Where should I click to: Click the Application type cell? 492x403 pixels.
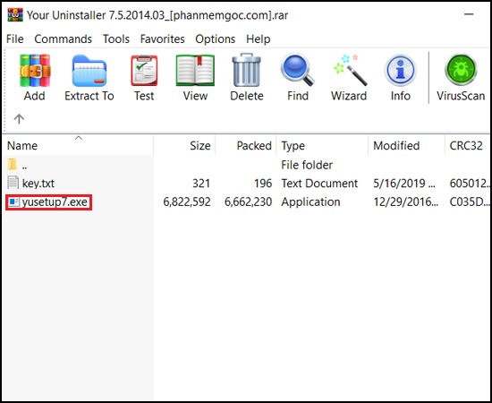pyautogui.click(x=310, y=201)
